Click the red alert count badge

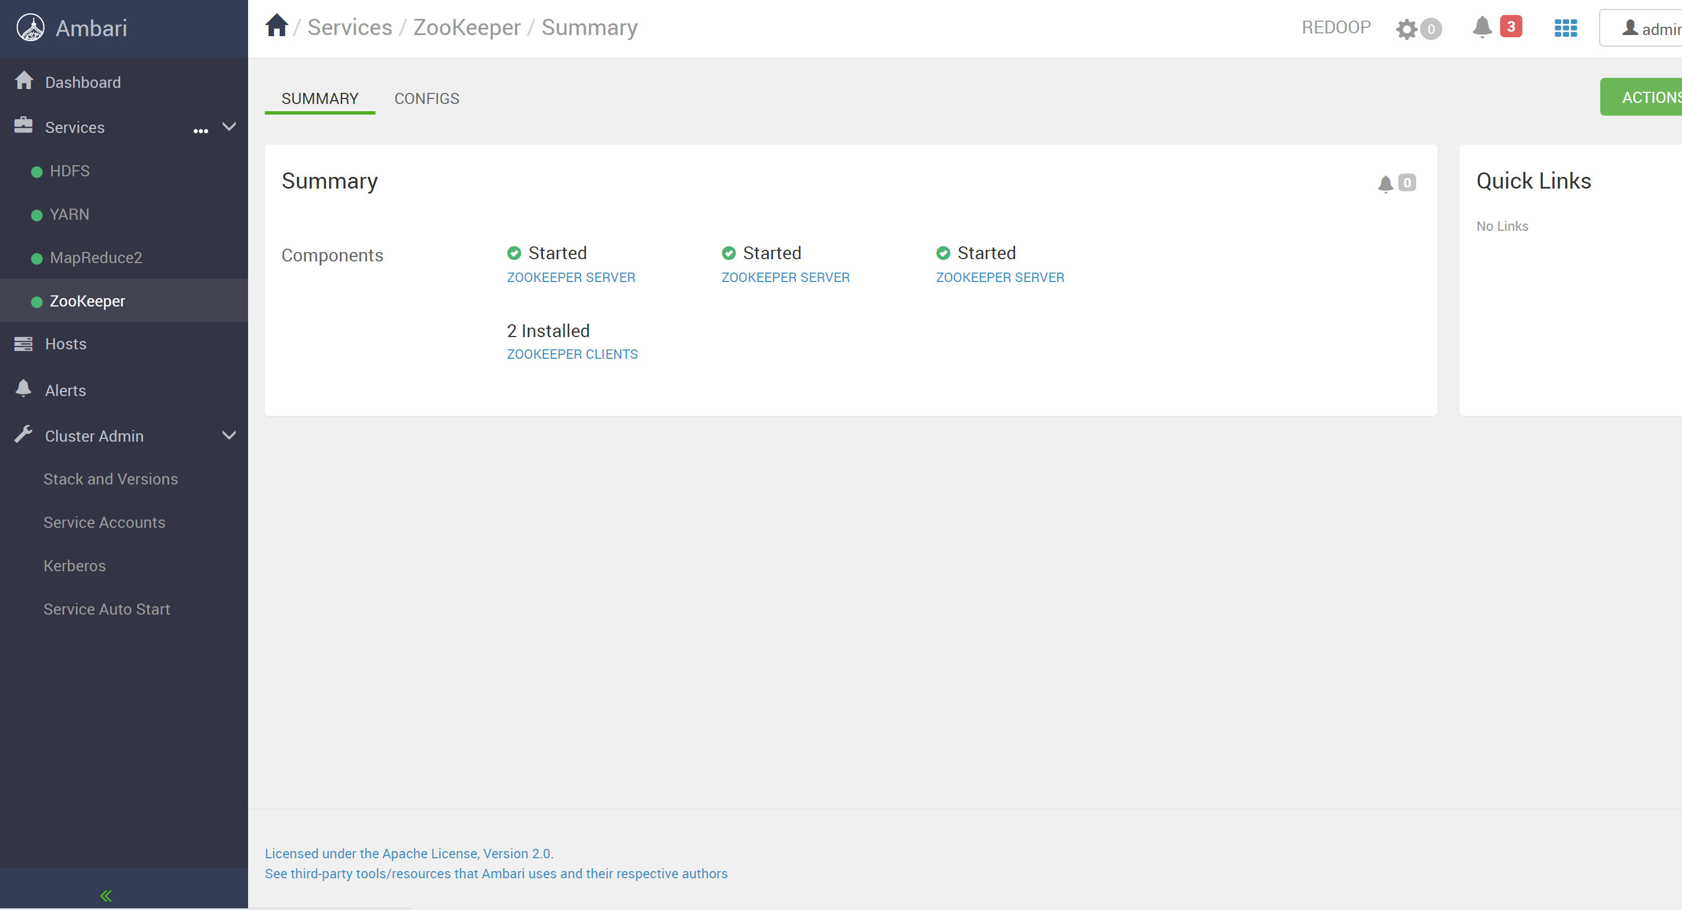click(1510, 26)
